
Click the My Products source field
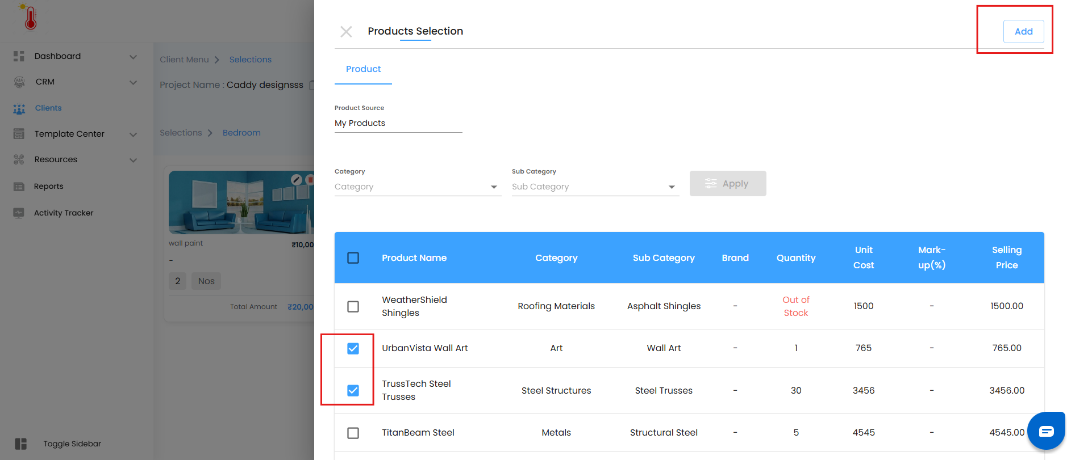click(x=398, y=123)
